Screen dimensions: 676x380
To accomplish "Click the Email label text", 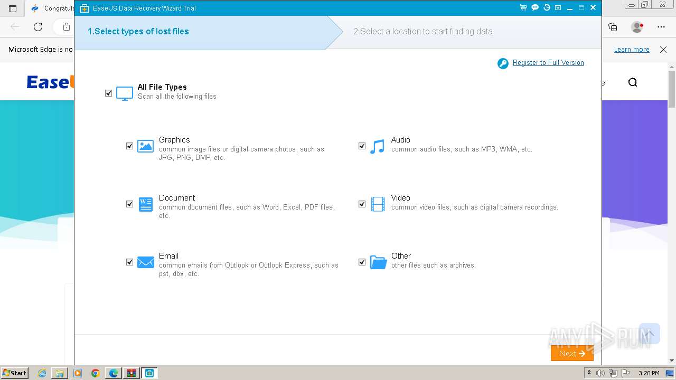I will 168,256.
